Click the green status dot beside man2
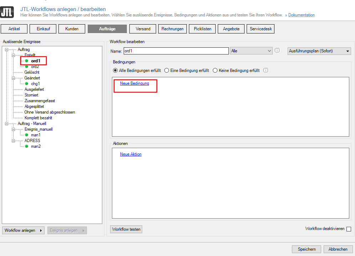The image size is (355, 256). pos(27,146)
